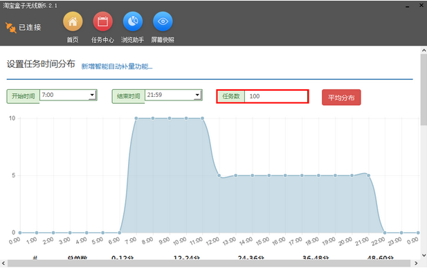Click the chart data point at 16:00
The width and height of the screenshot is (427, 268).
click(285, 176)
